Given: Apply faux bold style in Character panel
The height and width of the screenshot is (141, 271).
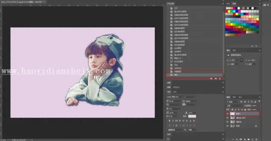Looking at the screenshot, I should (x=170, y=121).
